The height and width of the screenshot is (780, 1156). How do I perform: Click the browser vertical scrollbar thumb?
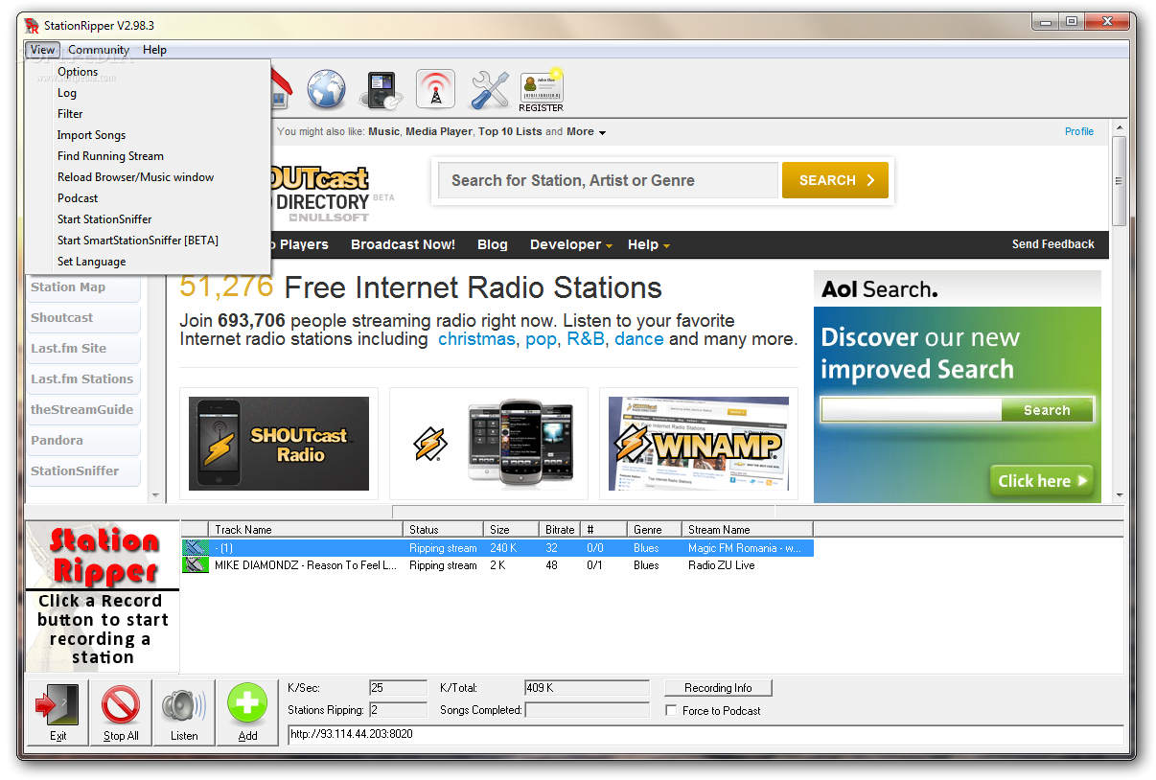point(1119,180)
